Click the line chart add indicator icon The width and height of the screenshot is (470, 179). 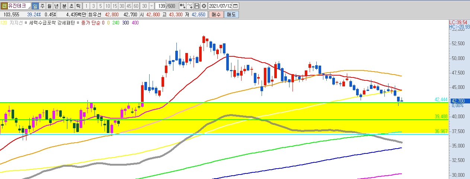tap(190, 6)
